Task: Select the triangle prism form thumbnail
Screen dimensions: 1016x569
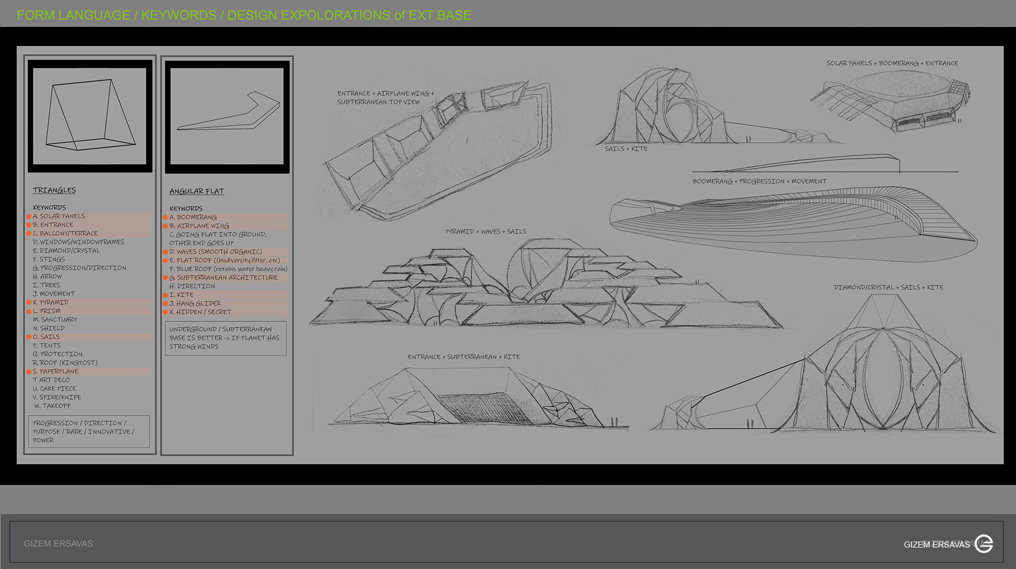Action: pos(90,116)
